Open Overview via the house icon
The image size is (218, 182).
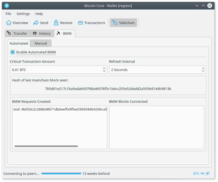pyautogui.click(x=9, y=23)
